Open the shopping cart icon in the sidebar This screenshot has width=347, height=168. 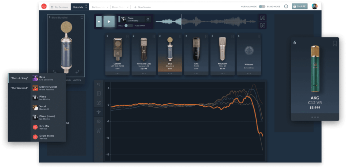[99, 130]
